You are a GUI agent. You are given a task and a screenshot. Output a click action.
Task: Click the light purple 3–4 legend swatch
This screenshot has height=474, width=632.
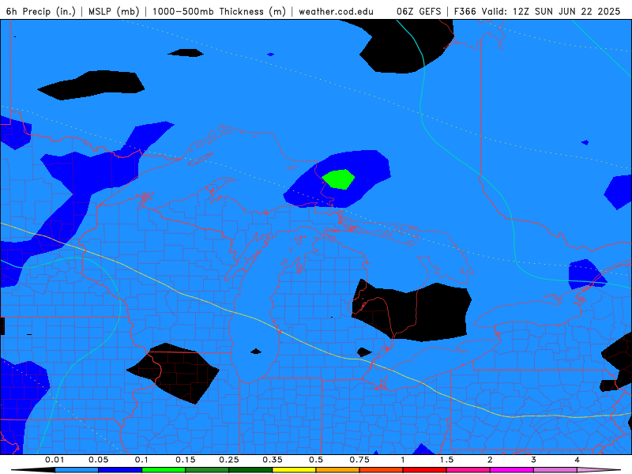tap(555, 470)
